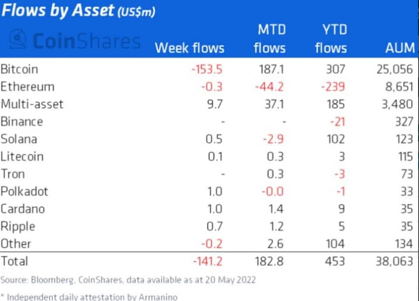
Task: Click the Multi-asset row label
Action: [x=32, y=104]
